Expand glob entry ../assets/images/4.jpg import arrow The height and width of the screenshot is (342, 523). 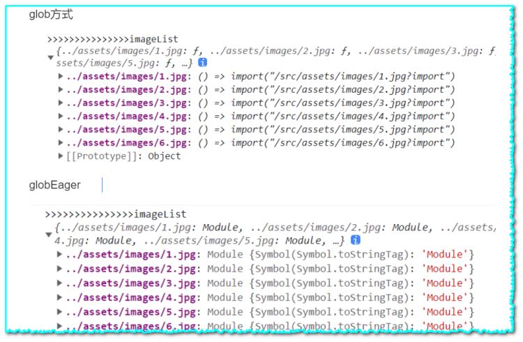click(61, 117)
